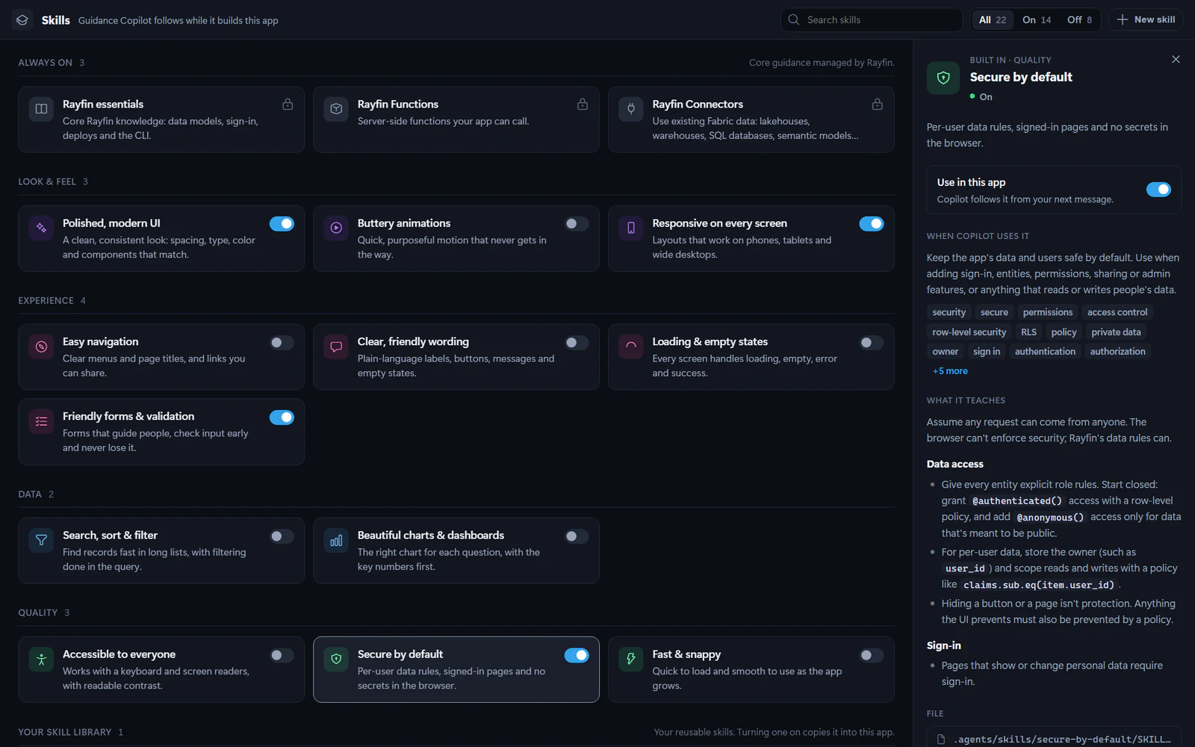Click the Accessible to everyone person icon
Image resolution: width=1195 pixels, height=747 pixels.
pyautogui.click(x=41, y=659)
